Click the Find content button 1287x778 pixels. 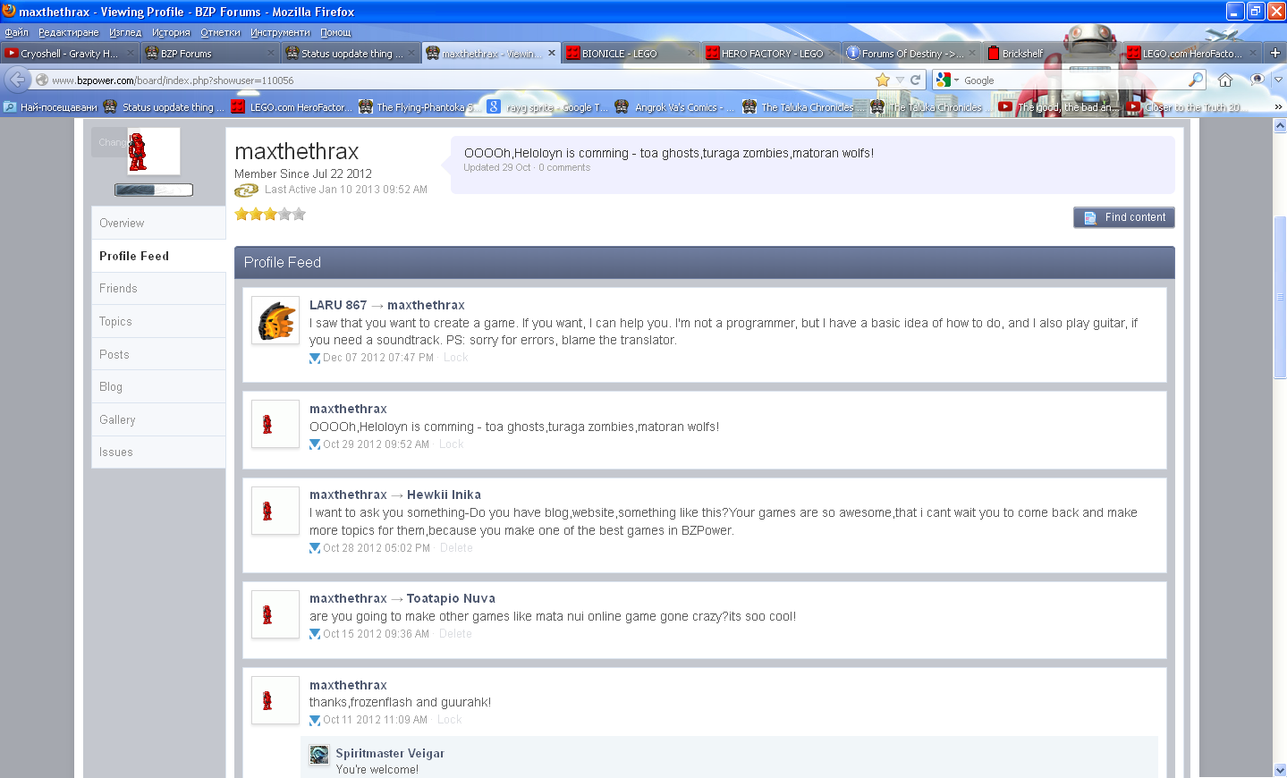[x=1124, y=217]
